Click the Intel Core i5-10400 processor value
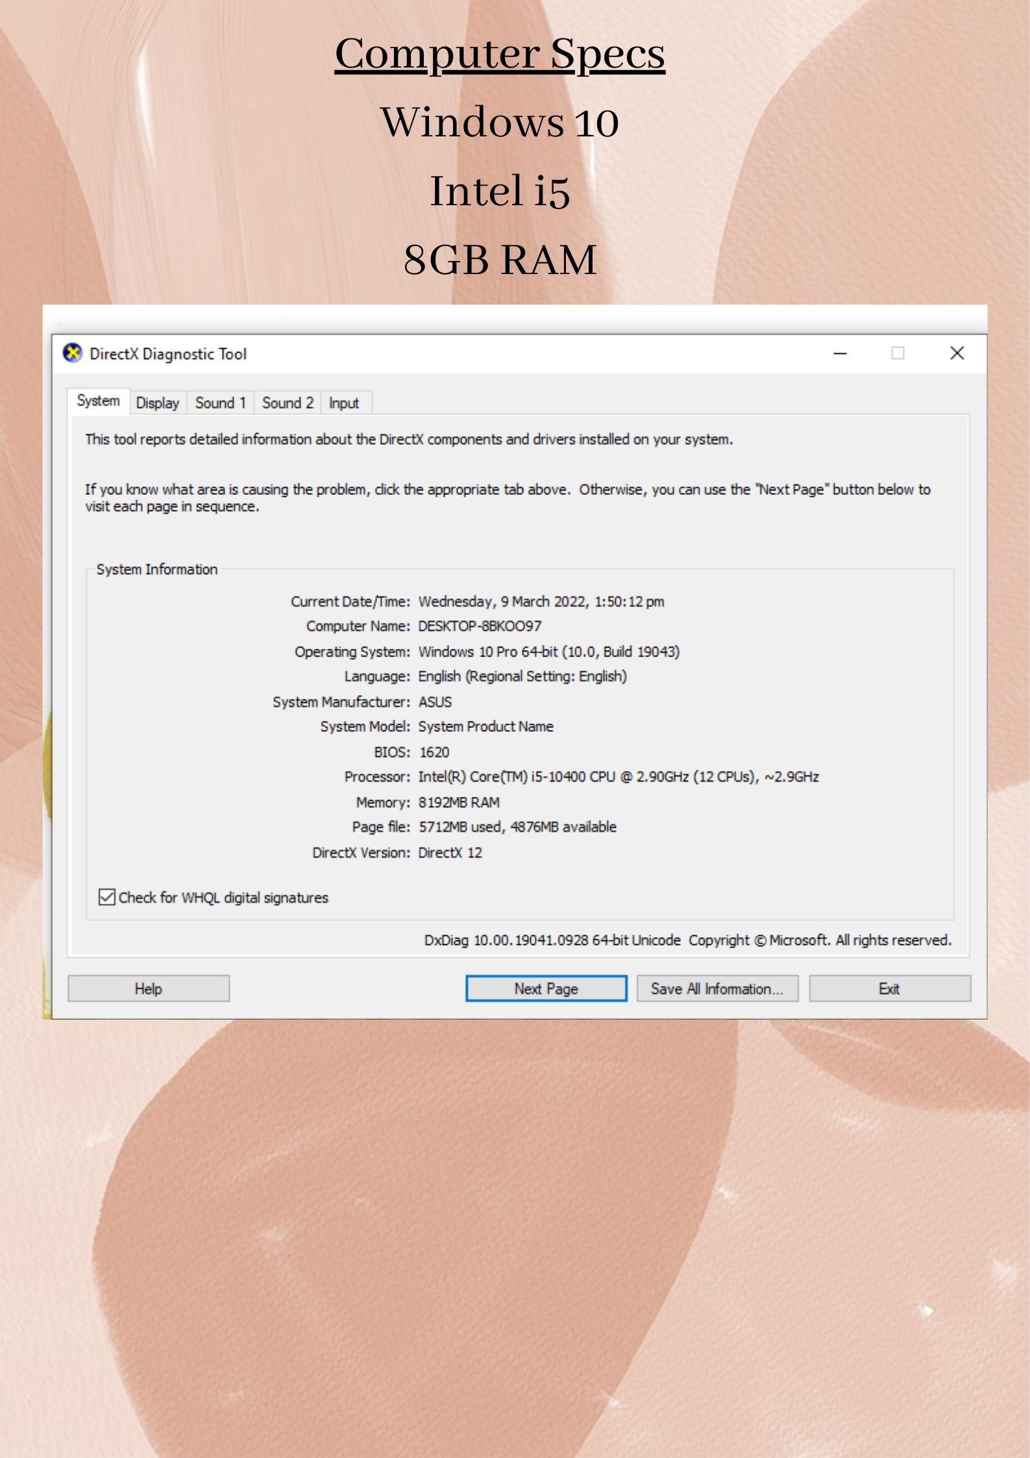Viewport: 1030px width, 1458px height. [x=619, y=777]
